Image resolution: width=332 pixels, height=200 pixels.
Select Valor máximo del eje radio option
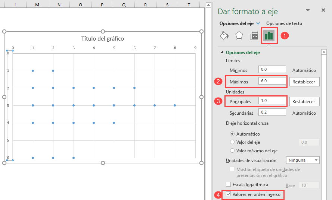(232, 150)
